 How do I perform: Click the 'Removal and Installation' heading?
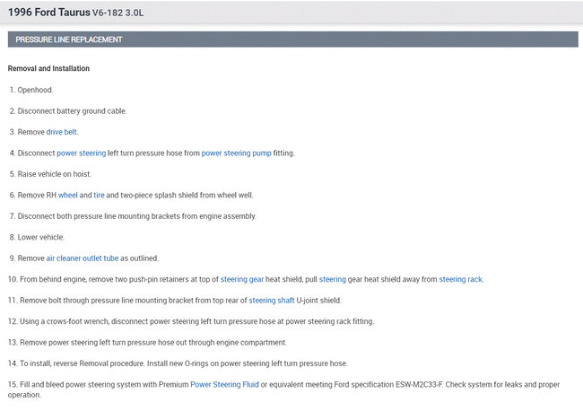tap(48, 68)
